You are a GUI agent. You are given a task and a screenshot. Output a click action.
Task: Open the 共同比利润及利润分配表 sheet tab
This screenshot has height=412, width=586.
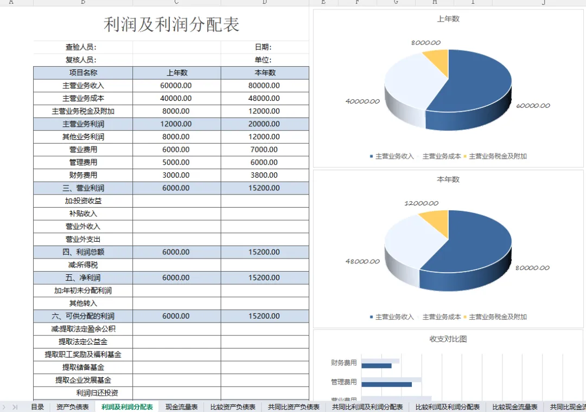pyautogui.click(x=367, y=407)
